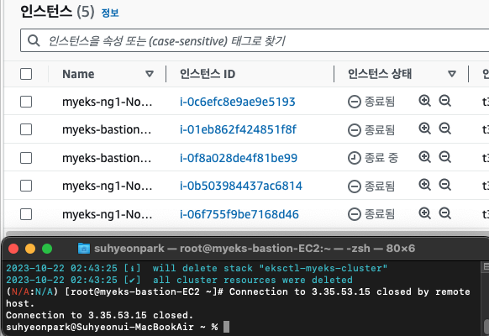Zoom out filter for instance i-06f755f9be7168d46
Screen dimensions: 489x336
tap(444, 213)
